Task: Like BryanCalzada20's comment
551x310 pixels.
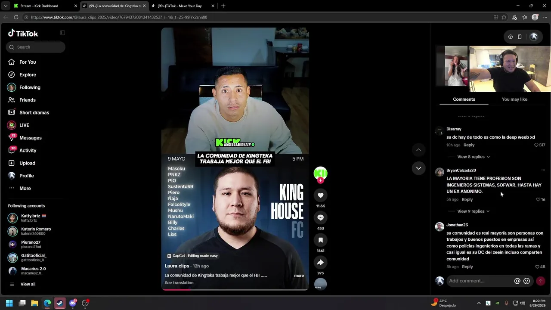Action: [x=538, y=200]
